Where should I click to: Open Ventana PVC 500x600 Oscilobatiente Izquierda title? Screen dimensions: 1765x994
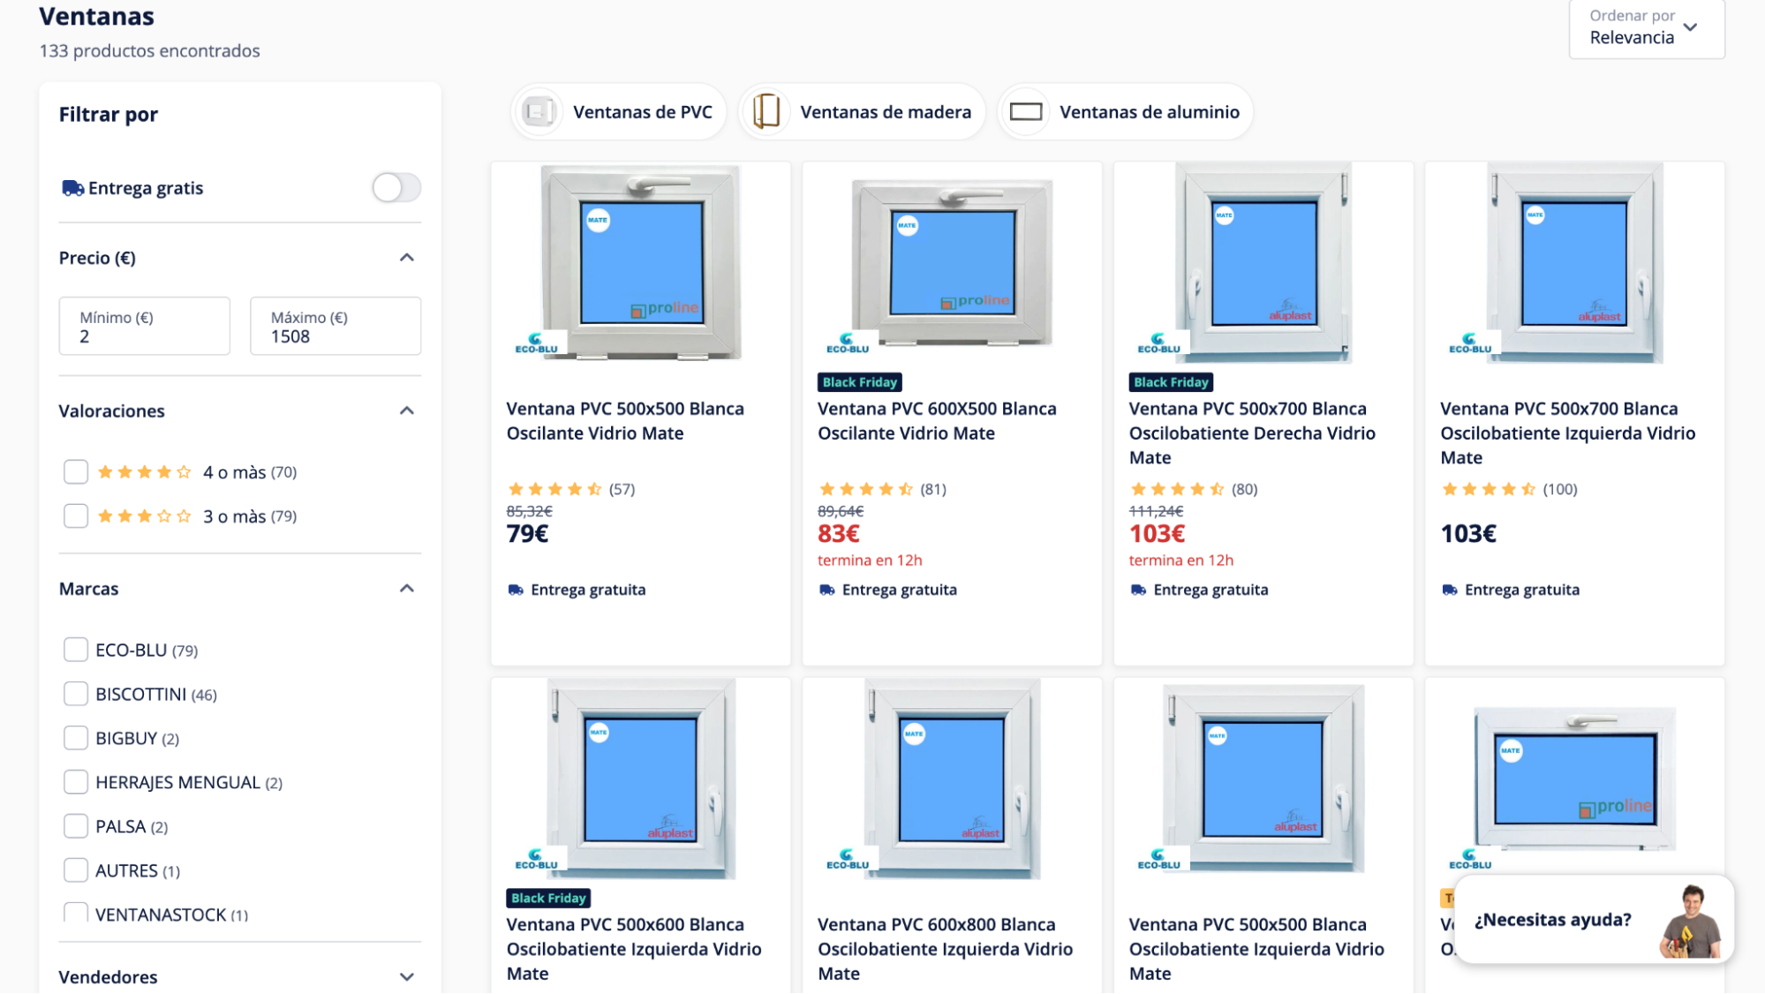[634, 949]
